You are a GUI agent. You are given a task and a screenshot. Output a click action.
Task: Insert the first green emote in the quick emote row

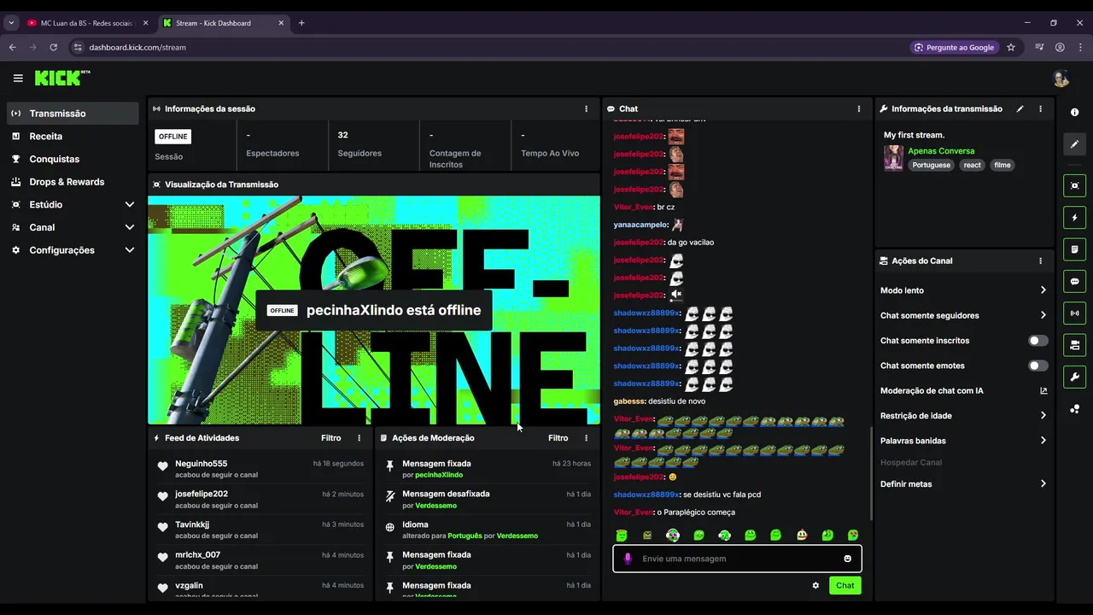tap(622, 536)
